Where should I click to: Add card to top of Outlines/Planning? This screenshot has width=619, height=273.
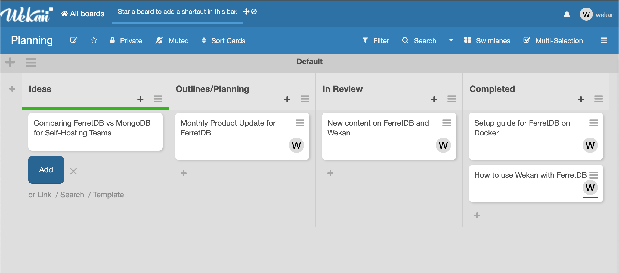pyautogui.click(x=287, y=99)
